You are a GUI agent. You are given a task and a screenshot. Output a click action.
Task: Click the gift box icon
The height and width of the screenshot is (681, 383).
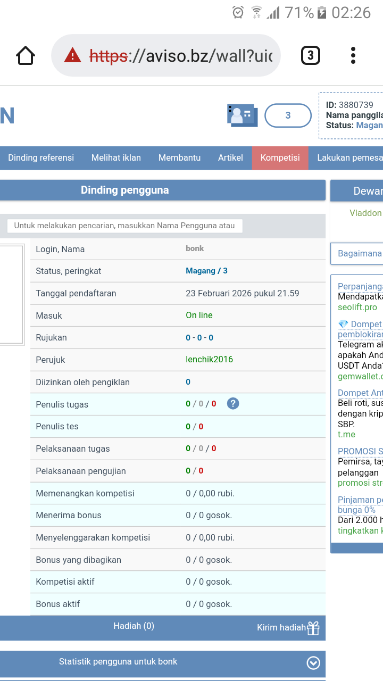pos(313,628)
